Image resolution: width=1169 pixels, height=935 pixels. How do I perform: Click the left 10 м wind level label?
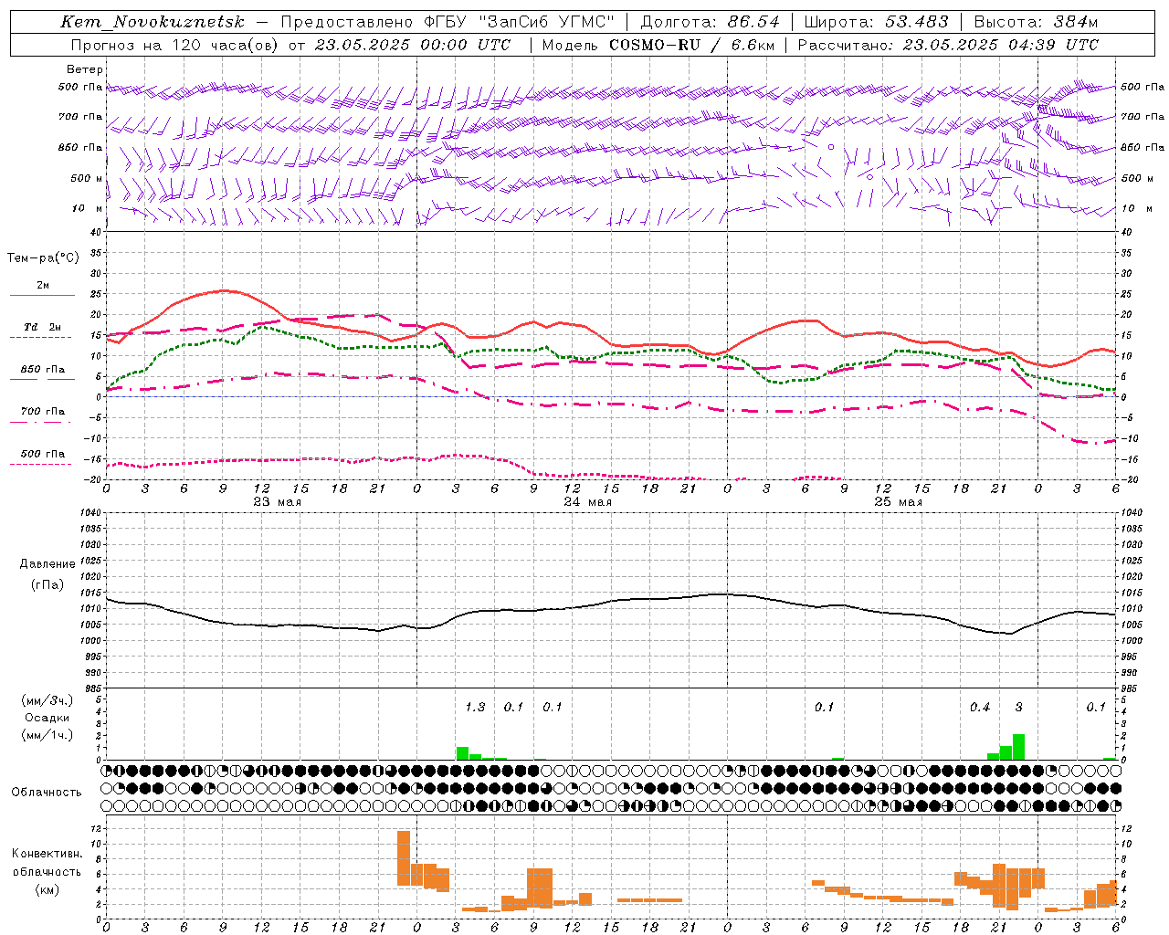point(87,208)
